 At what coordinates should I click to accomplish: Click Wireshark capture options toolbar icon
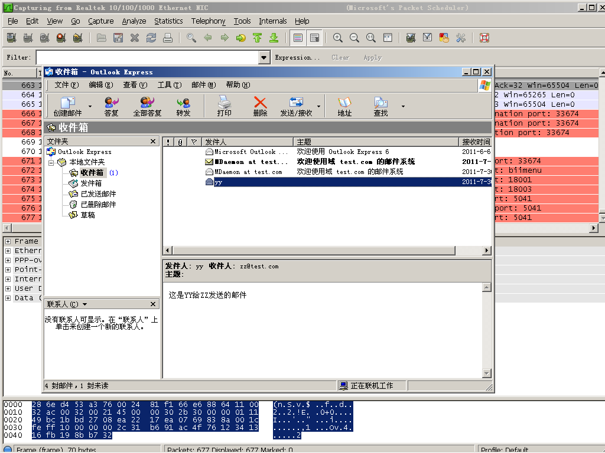(x=28, y=38)
